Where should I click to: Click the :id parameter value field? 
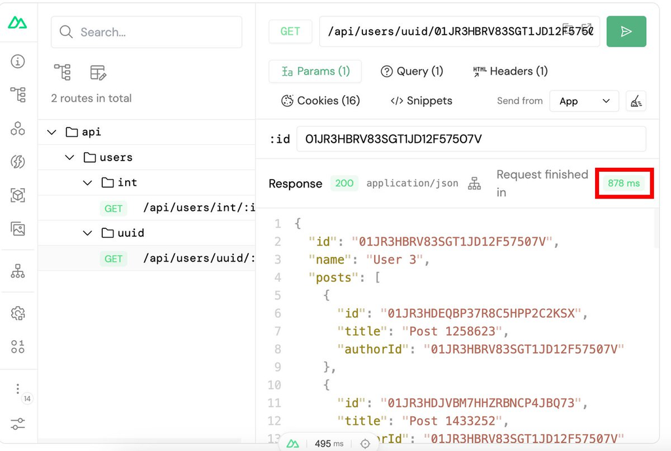(x=471, y=138)
